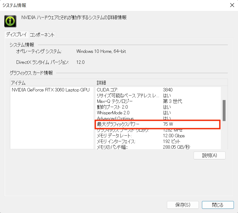The image size is (238, 213).
Task: Click the 3840 CUDA cores value
Action: coord(168,90)
